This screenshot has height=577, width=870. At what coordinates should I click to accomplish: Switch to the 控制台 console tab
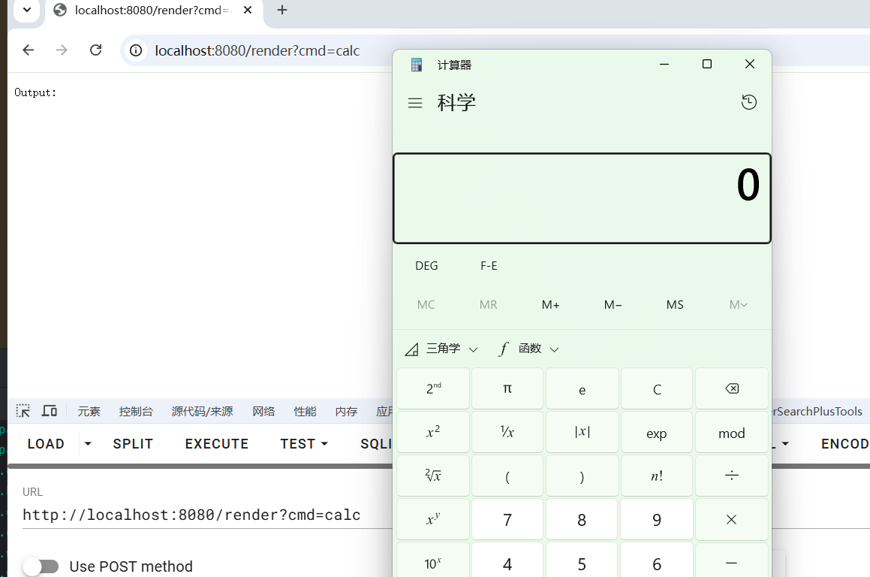[136, 412]
